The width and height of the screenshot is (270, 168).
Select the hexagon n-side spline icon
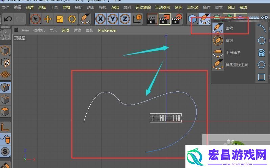click(x=262, y=65)
